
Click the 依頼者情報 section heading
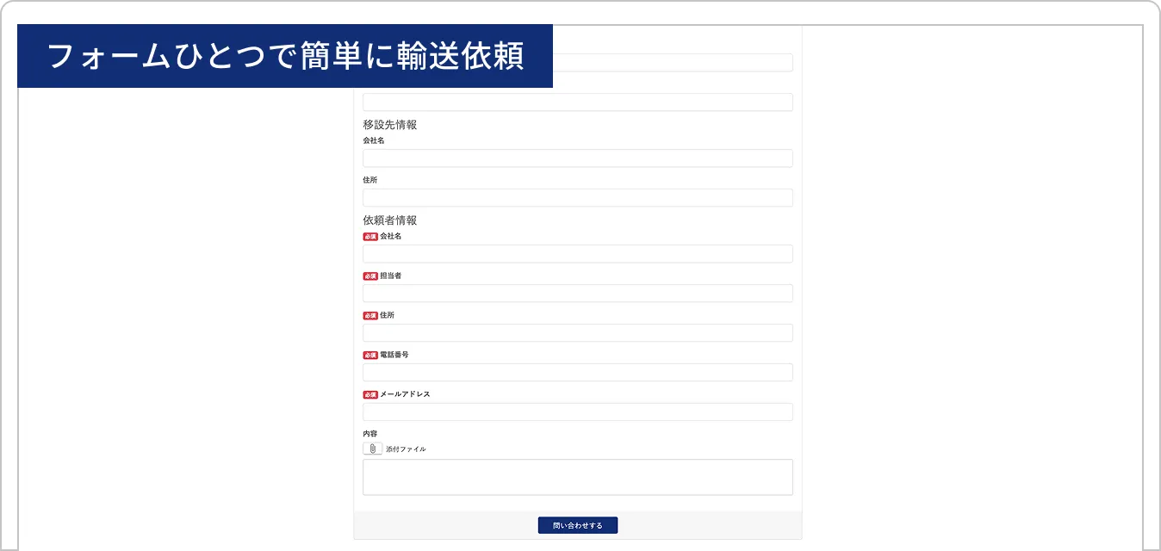click(x=389, y=220)
